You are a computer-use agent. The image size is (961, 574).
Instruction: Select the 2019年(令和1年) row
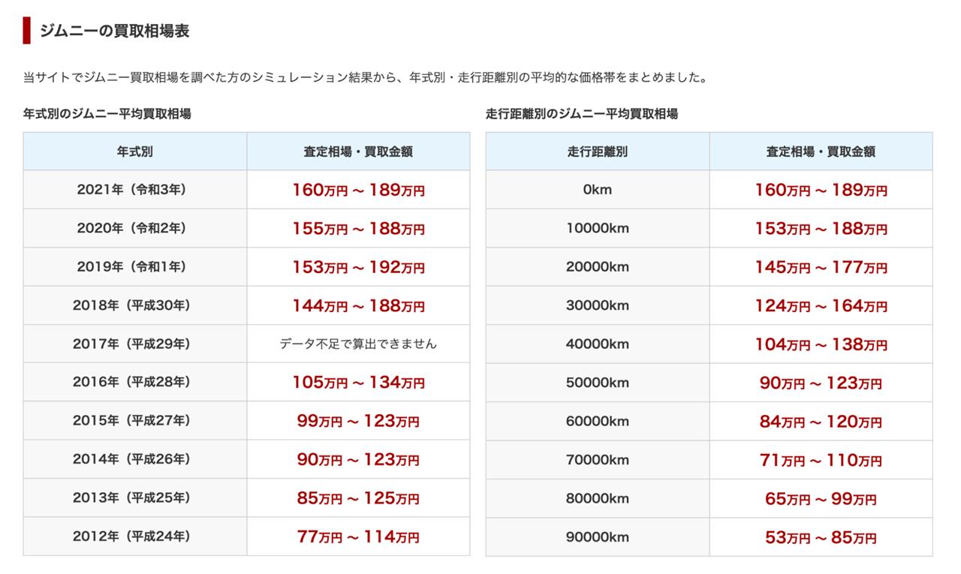click(x=246, y=267)
